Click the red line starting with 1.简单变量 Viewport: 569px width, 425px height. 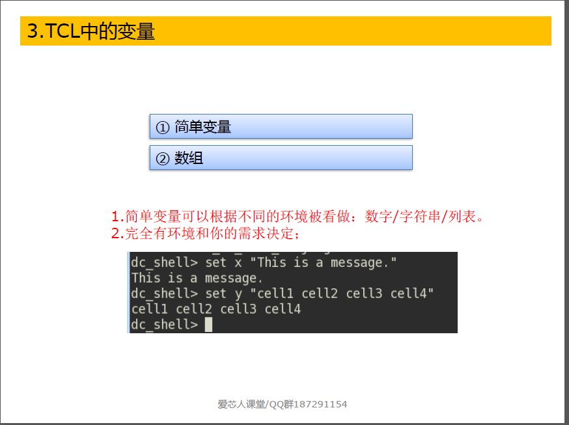298,216
